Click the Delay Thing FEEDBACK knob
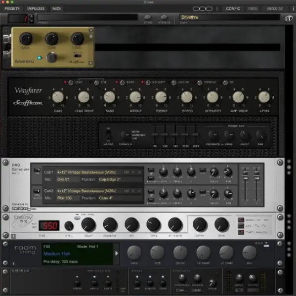This screenshot has height=296, width=296. [x=110, y=224]
